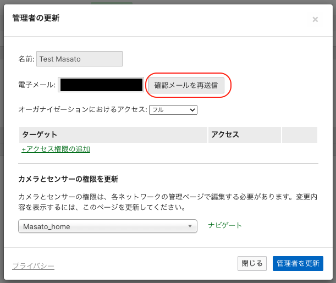Click the 名前 field containing Test Masato

point(79,59)
